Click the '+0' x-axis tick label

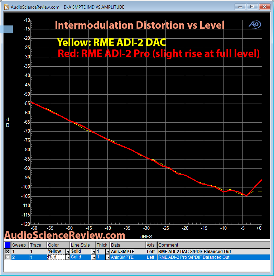coord(259,228)
